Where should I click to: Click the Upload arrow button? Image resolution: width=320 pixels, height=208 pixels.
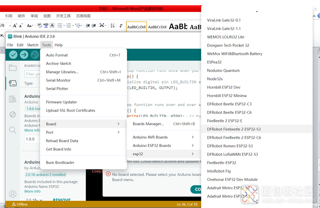tap(24, 55)
